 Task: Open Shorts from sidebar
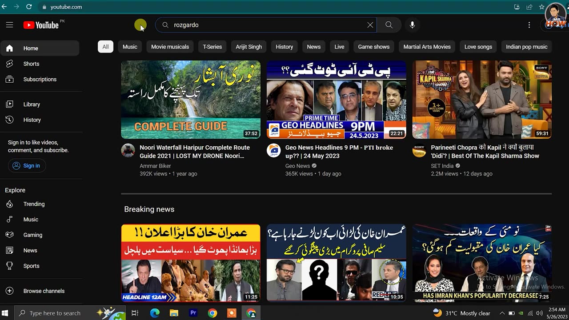tap(40, 64)
